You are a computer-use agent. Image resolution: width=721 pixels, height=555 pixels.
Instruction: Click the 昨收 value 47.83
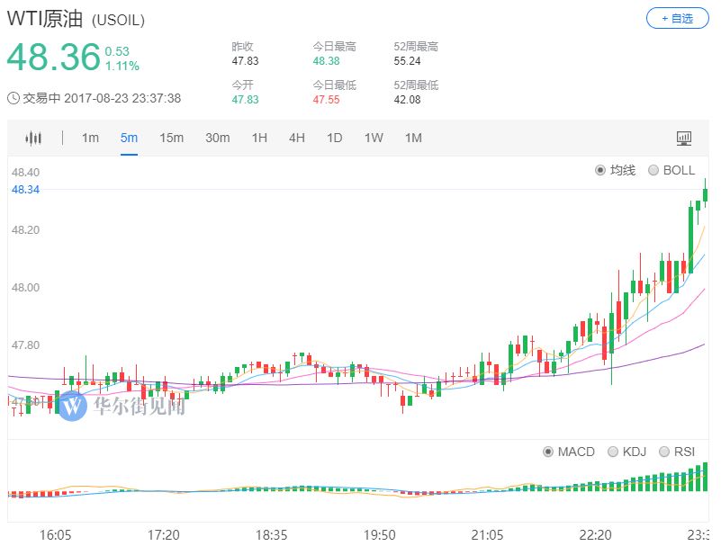[x=245, y=60]
